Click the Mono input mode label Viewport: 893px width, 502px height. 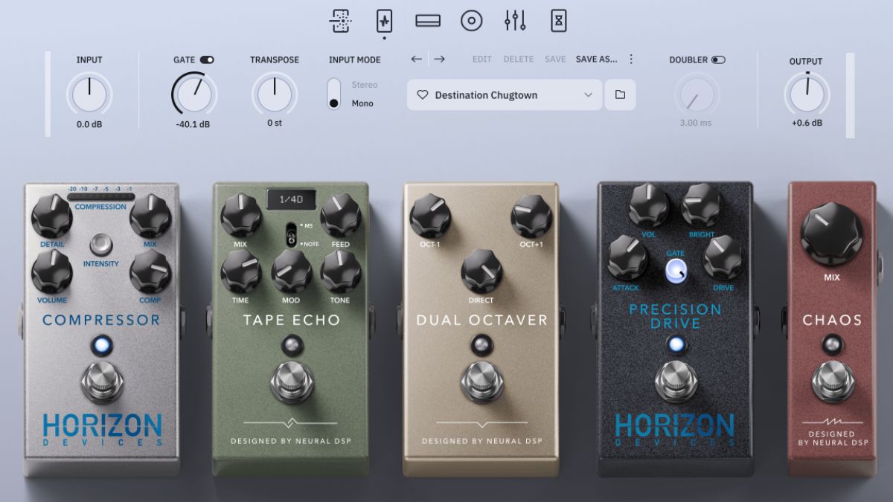[362, 103]
